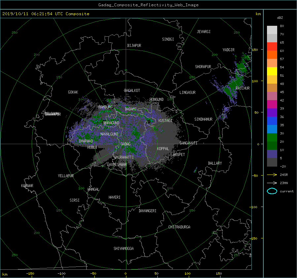Click the -150 bottom axis tick label
This screenshot has height=278, width=297.
pyautogui.click(x=30, y=274)
